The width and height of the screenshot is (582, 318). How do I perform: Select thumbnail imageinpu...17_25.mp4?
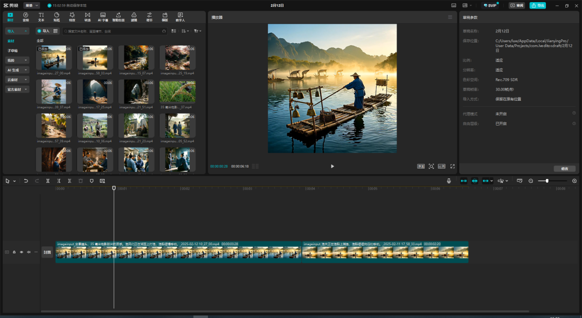click(95, 92)
